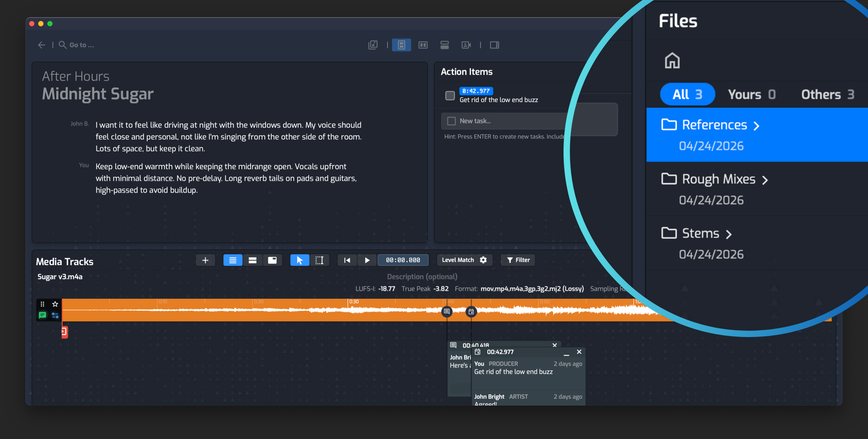Click the After Hours project name
The width and height of the screenshot is (868, 439).
[x=76, y=76]
